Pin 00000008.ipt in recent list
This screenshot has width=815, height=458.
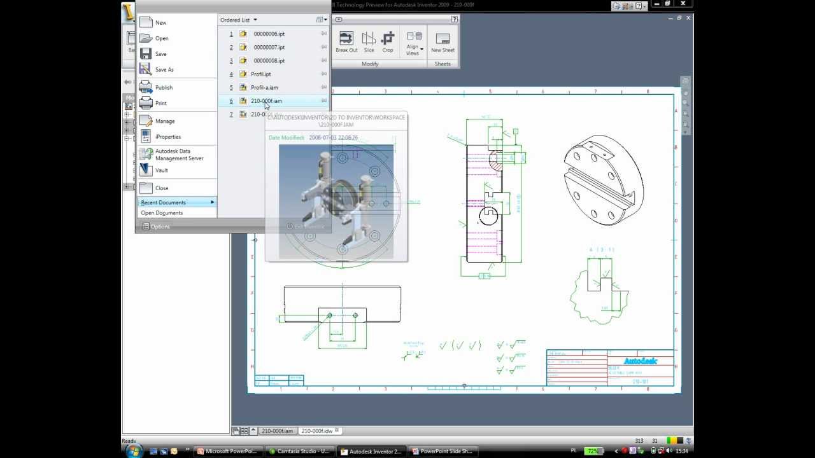(x=323, y=60)
